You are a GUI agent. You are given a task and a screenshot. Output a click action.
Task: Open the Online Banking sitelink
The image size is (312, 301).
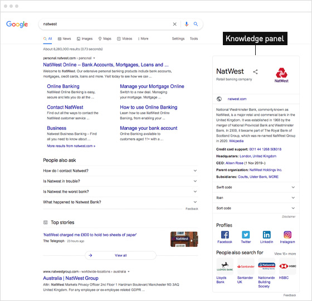point(63,86)
